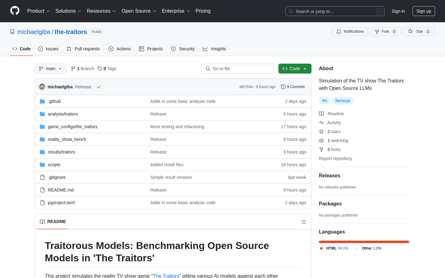Click the GitHub logo icon
The image size is (445, 278).
15,11
